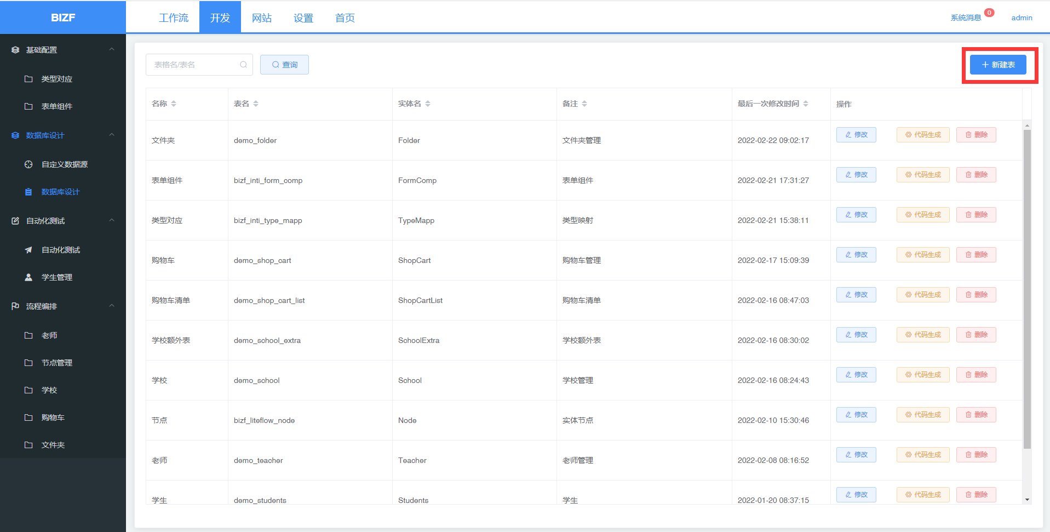1050x532 pixels.
Task: Open the notification badge near 系统消息
Action: coord(989,13)
